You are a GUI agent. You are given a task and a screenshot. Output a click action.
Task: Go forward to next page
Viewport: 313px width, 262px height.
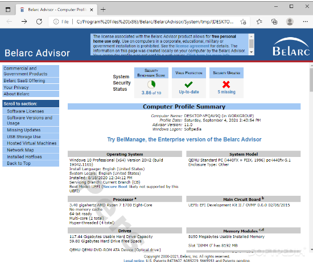pyautogui.click(x=24, y=22)
